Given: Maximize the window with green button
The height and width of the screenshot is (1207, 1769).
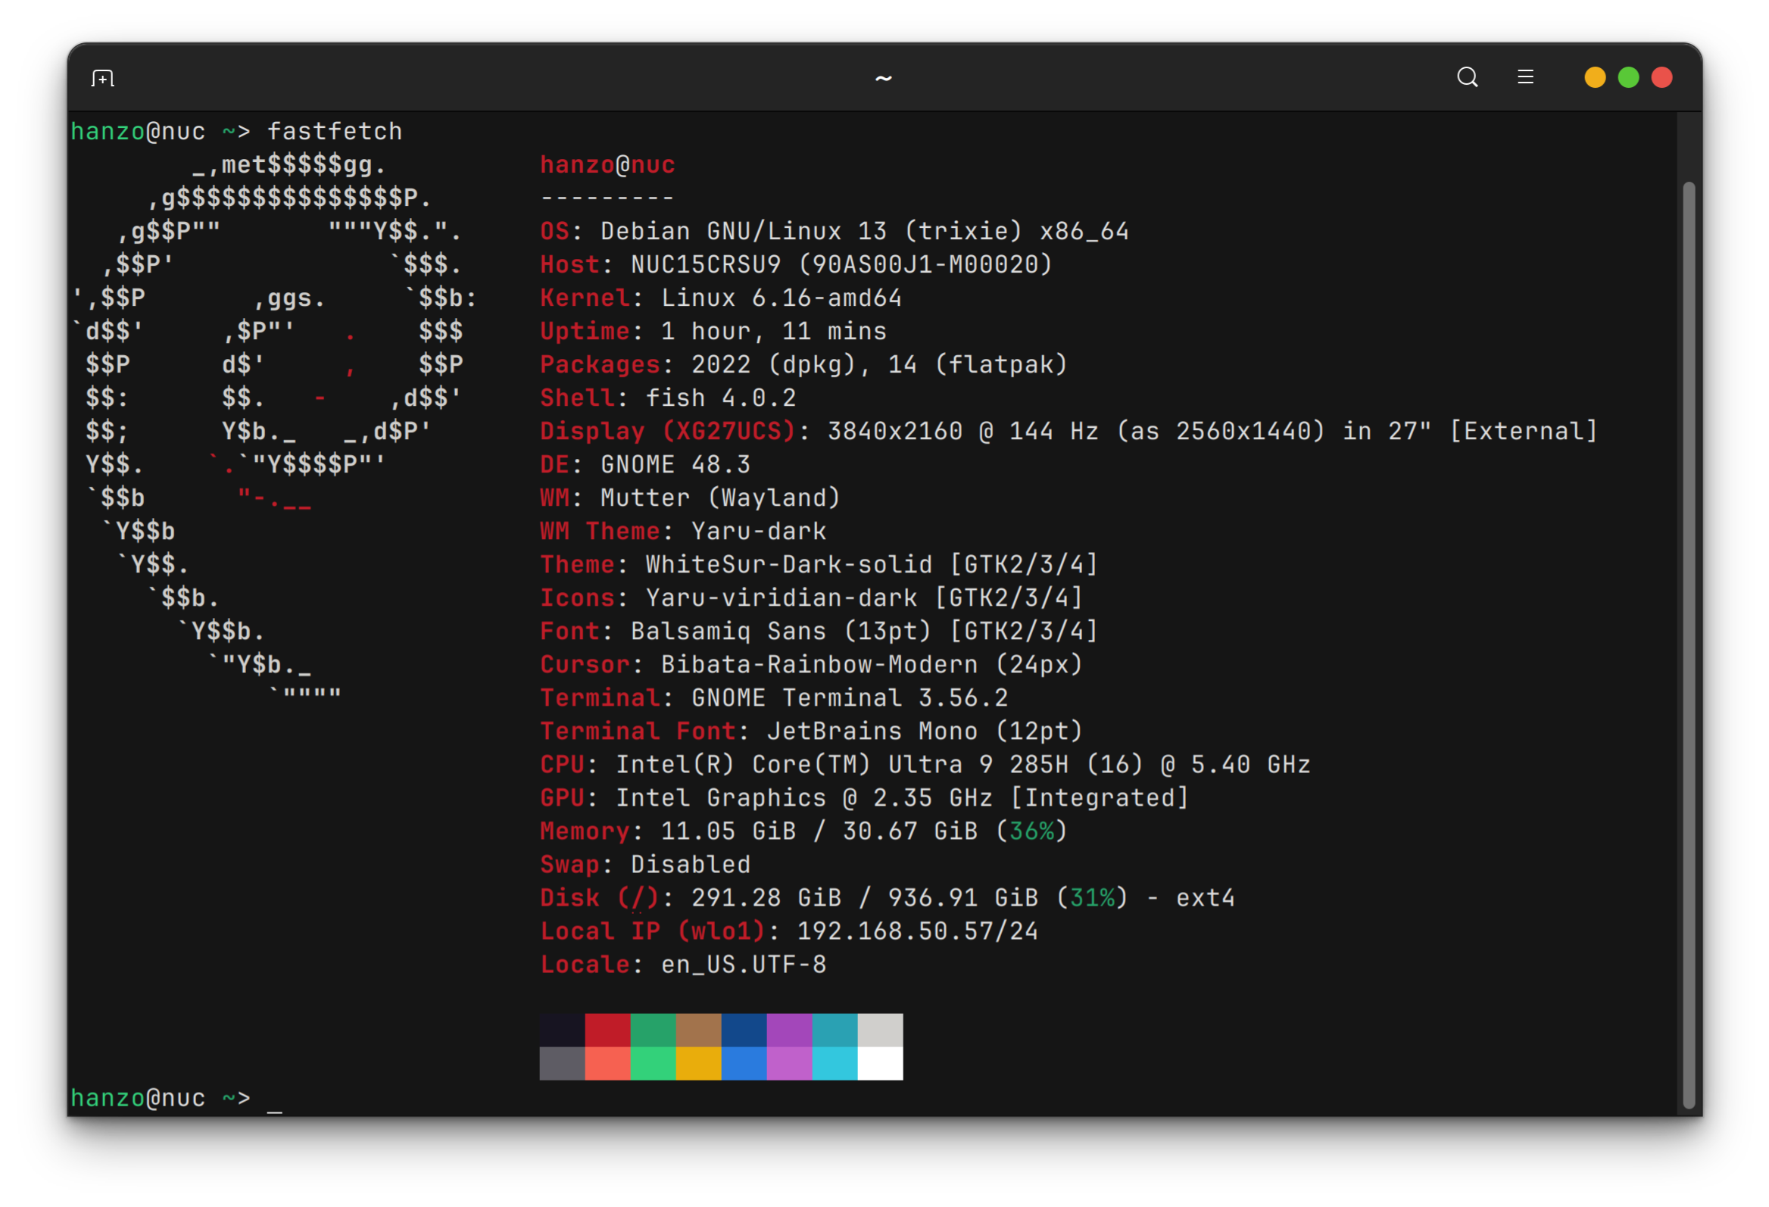Looking at the screenshot, I should 1627,78.
